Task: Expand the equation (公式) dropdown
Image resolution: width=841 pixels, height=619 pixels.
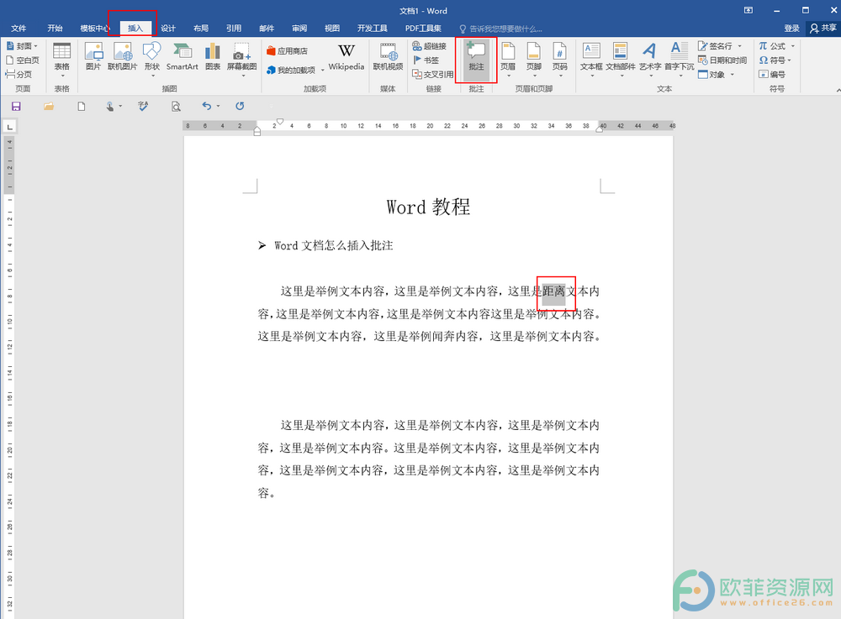Action: [793, 46]
